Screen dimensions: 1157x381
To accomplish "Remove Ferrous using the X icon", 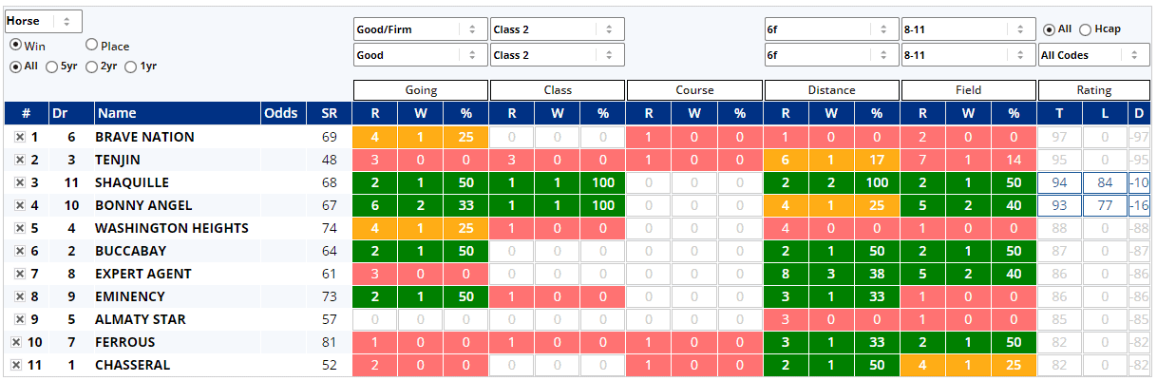I will tap(16, 342).
